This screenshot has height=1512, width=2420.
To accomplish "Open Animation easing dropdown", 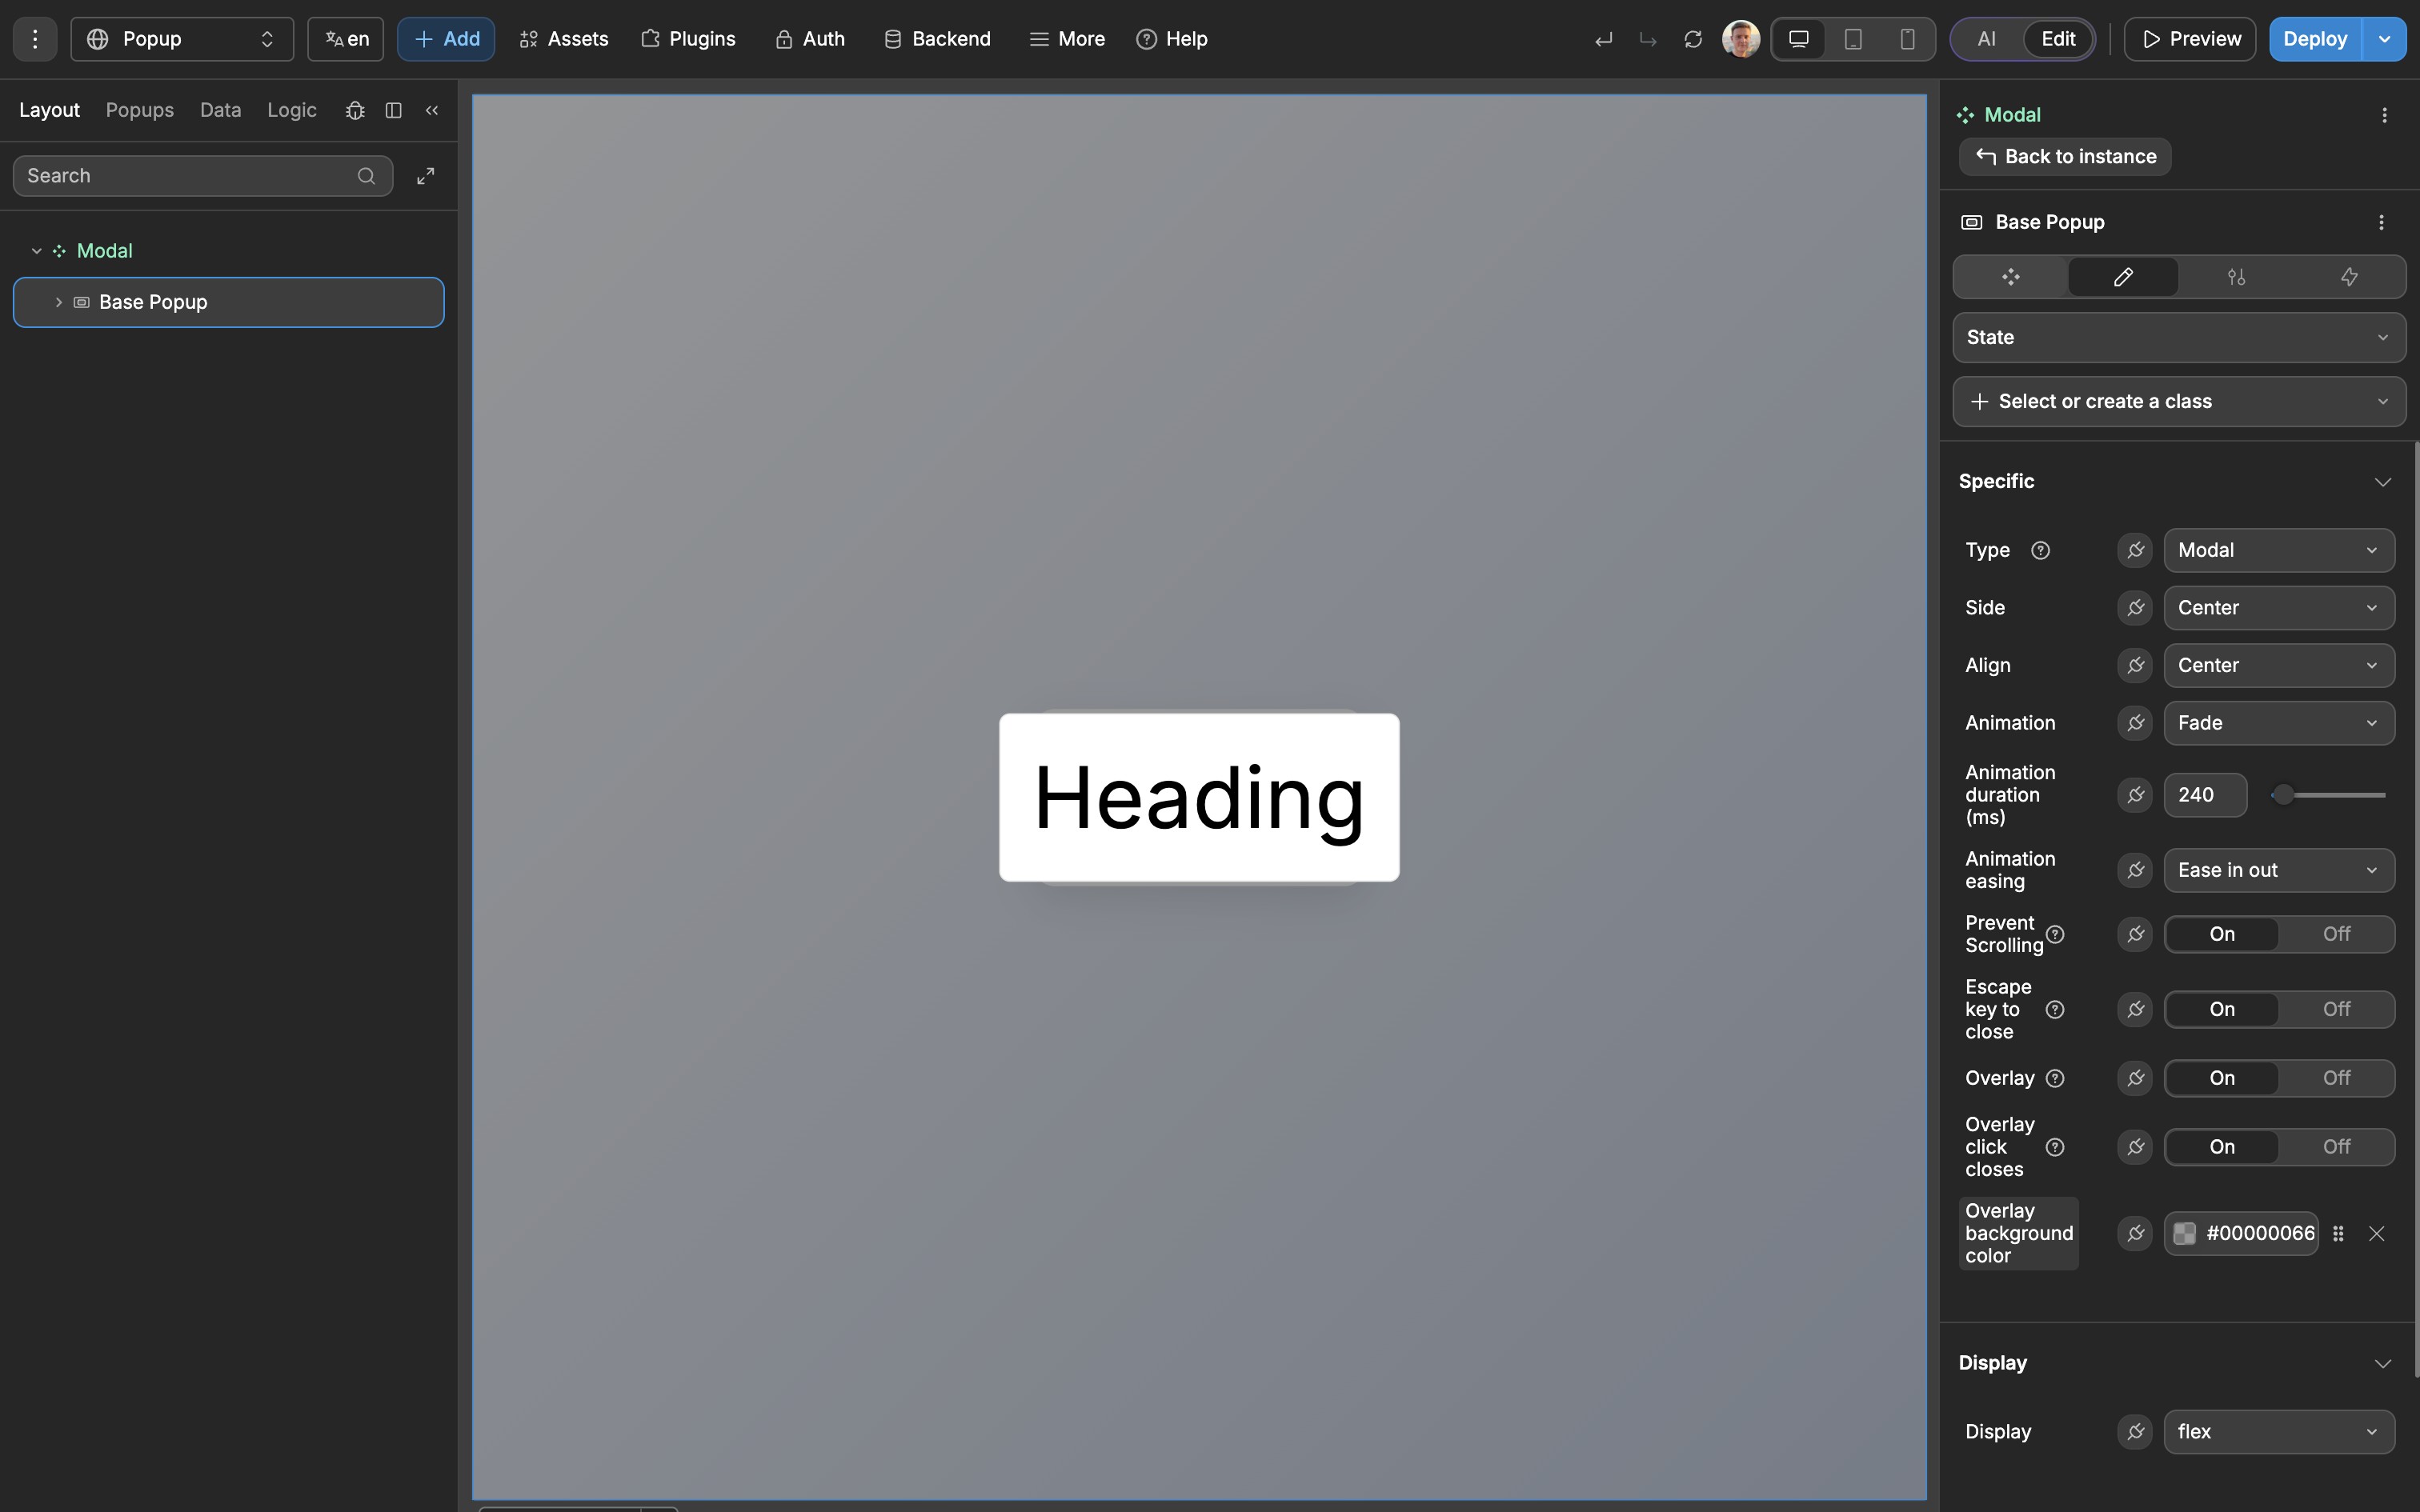I will pyautogui.click(x=2279, y=870).
